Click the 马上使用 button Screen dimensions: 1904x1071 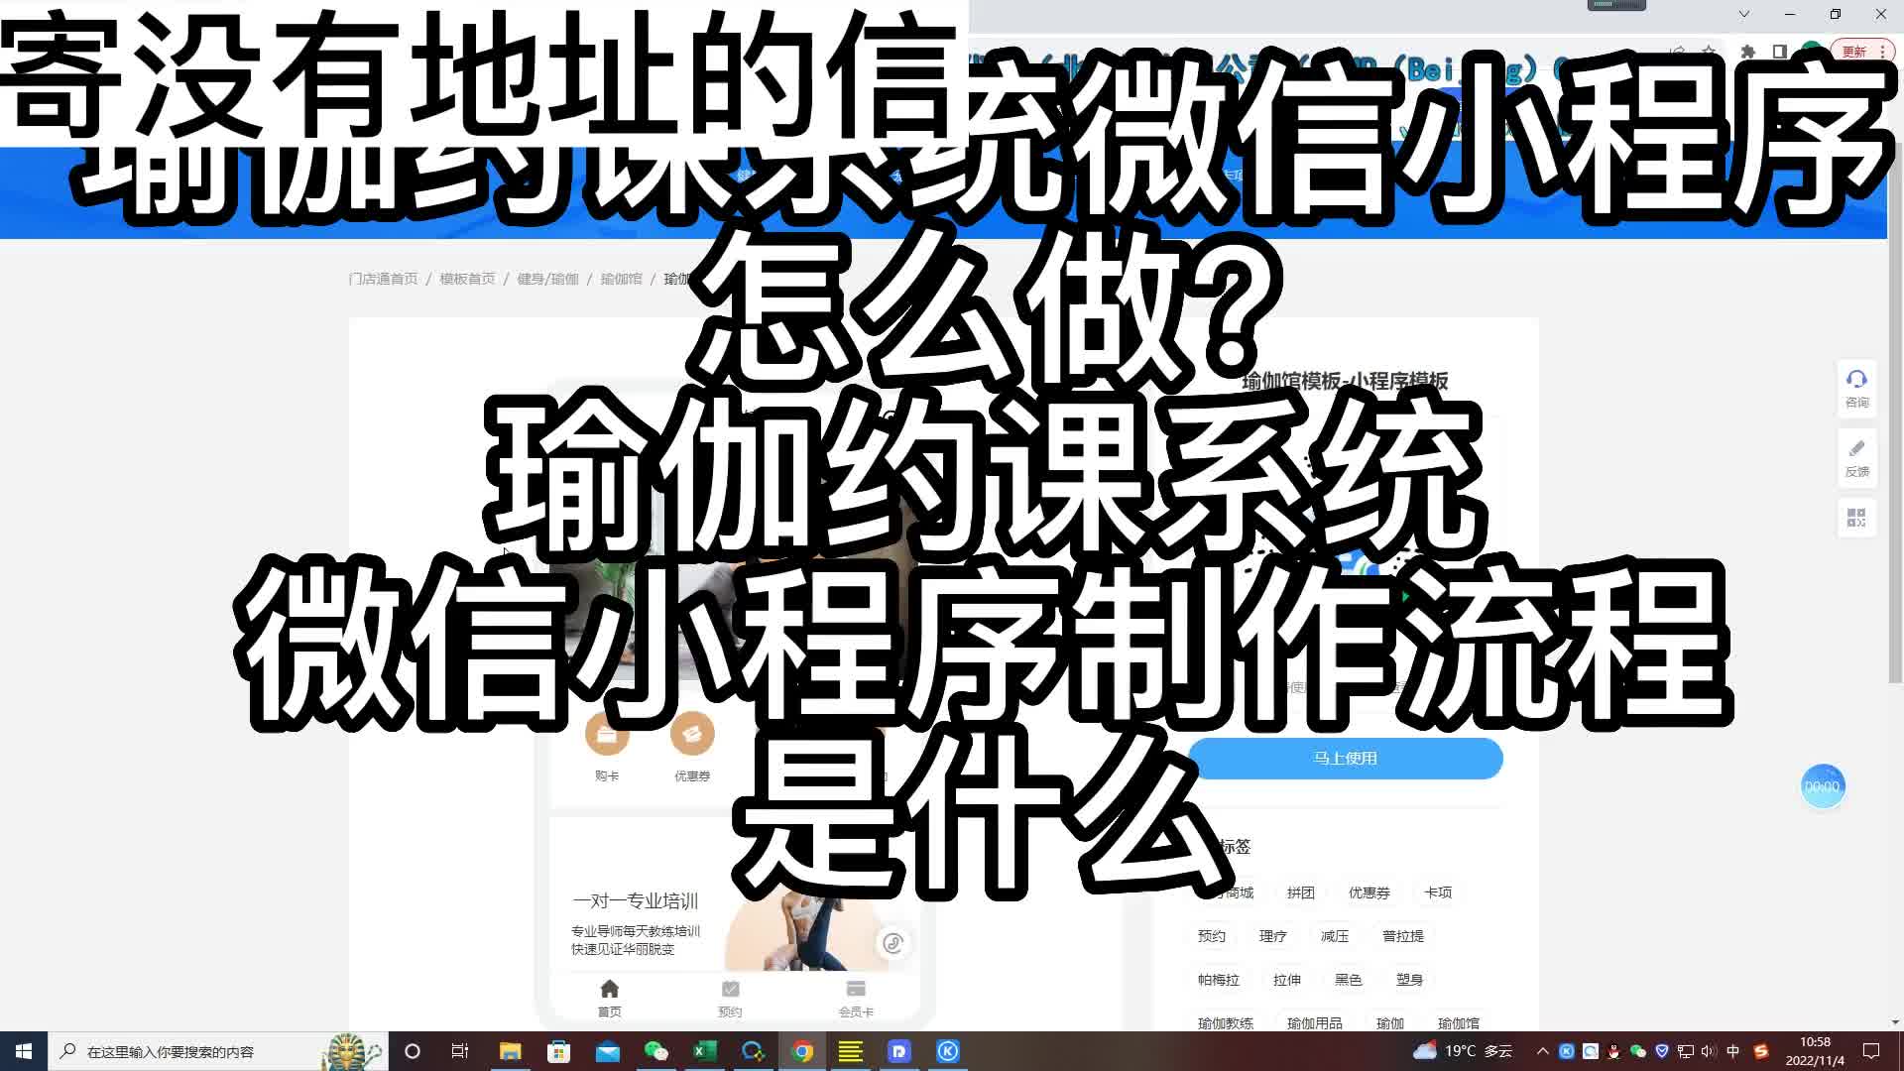(x=1345, y=758)
